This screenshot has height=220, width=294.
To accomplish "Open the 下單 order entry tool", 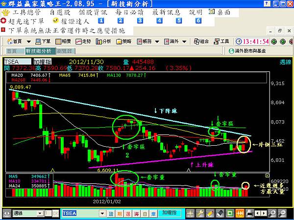I will (x=43, y=42).
